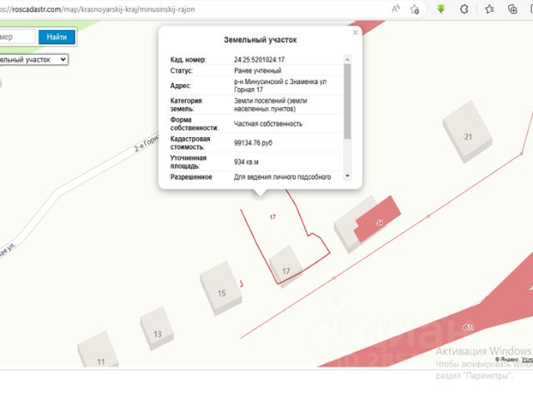Open the Collections icon in toolbar
Image resolution: width=533 pixels, height=399 pixels.
pos(513,9)
